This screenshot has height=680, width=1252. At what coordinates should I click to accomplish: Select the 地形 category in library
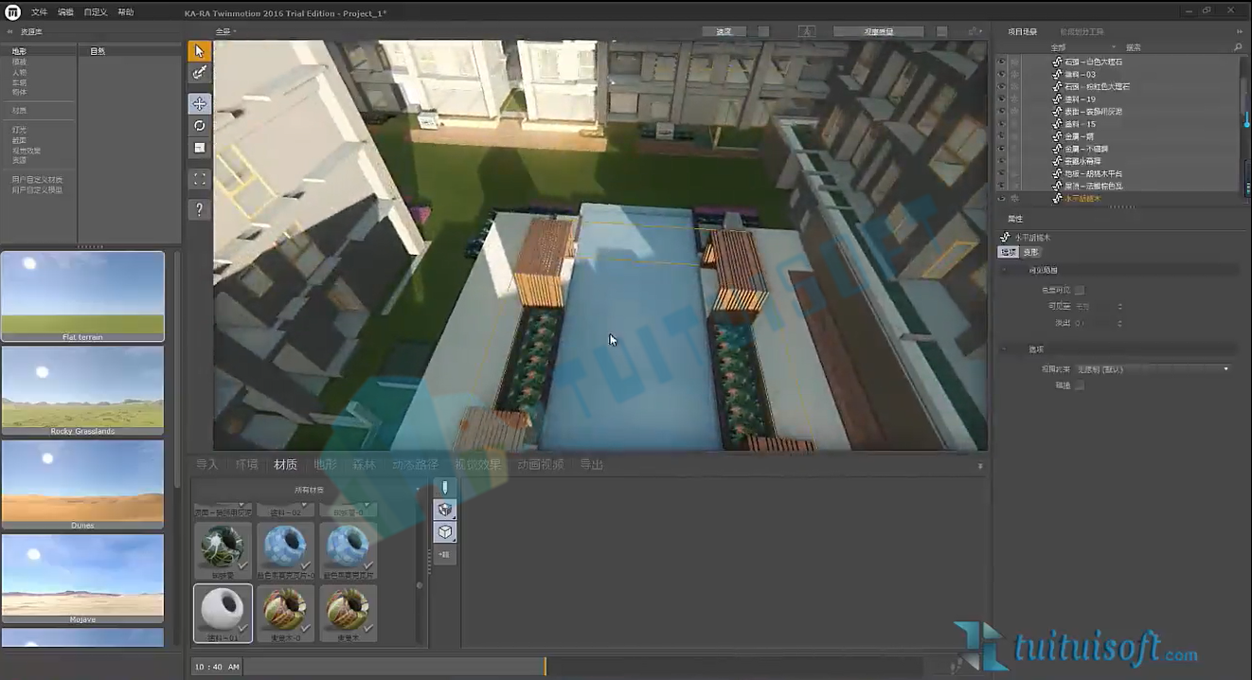pos(19,51)
